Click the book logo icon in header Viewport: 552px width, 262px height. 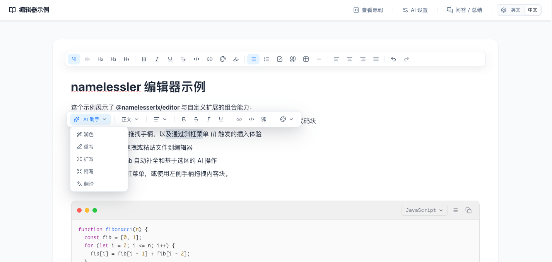(12, 10)
